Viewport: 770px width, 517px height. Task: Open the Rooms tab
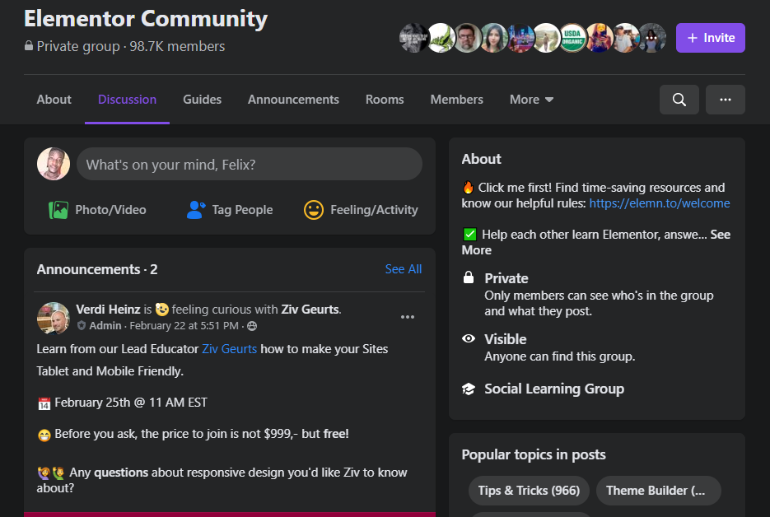[385, 100]
